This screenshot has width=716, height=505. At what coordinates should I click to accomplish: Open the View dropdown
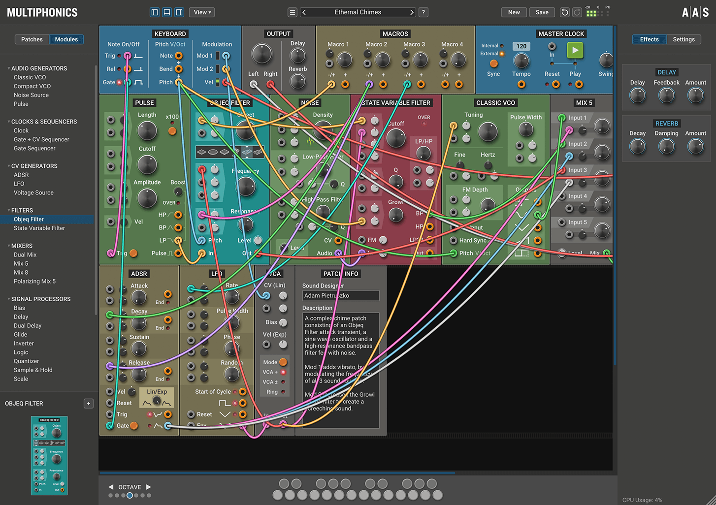tap(201, 12)
